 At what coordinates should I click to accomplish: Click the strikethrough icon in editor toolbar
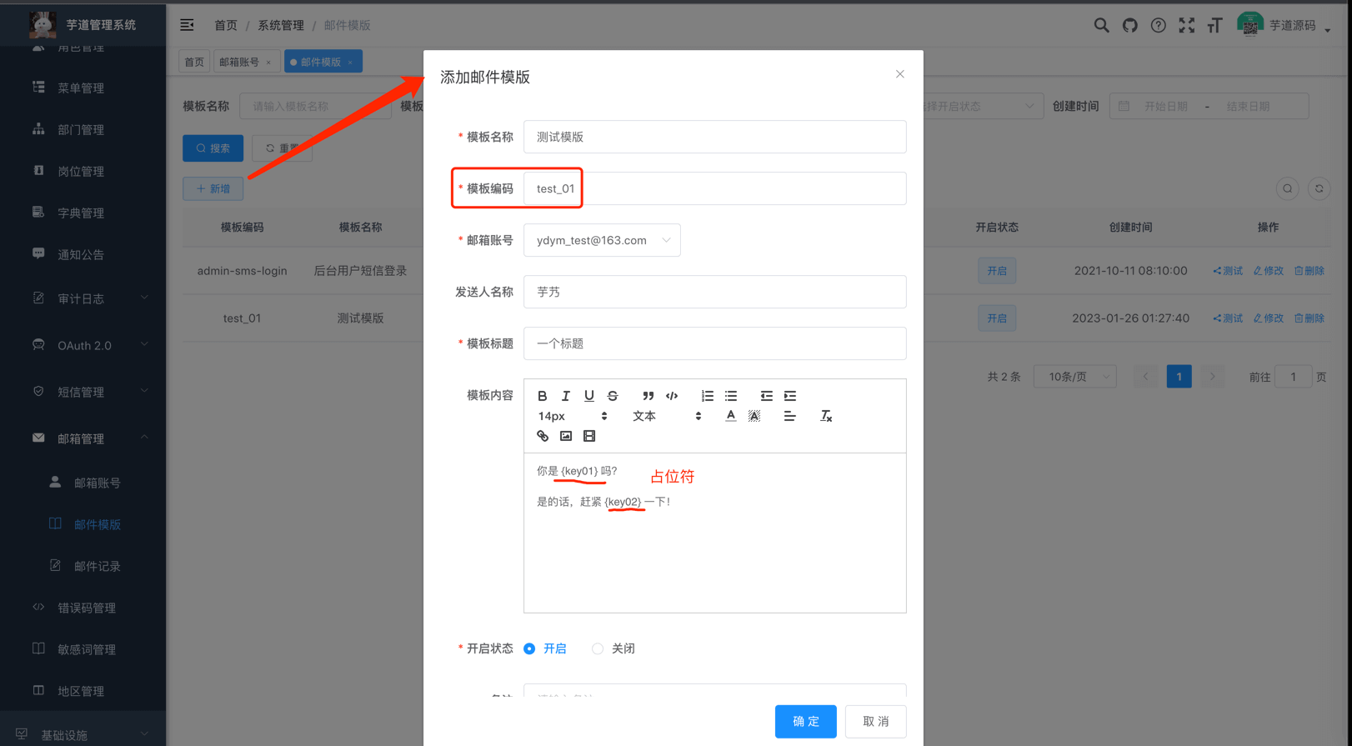click(613, 396)
